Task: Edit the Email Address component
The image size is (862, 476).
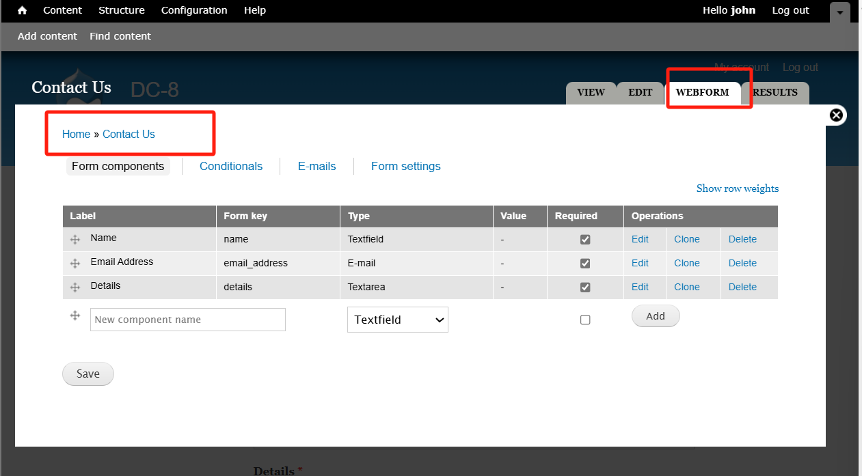Action: click(640, 263)
